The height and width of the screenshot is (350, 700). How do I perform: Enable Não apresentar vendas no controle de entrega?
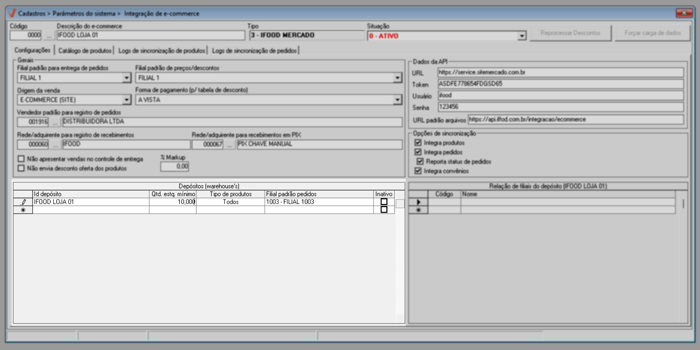(21, 159)
